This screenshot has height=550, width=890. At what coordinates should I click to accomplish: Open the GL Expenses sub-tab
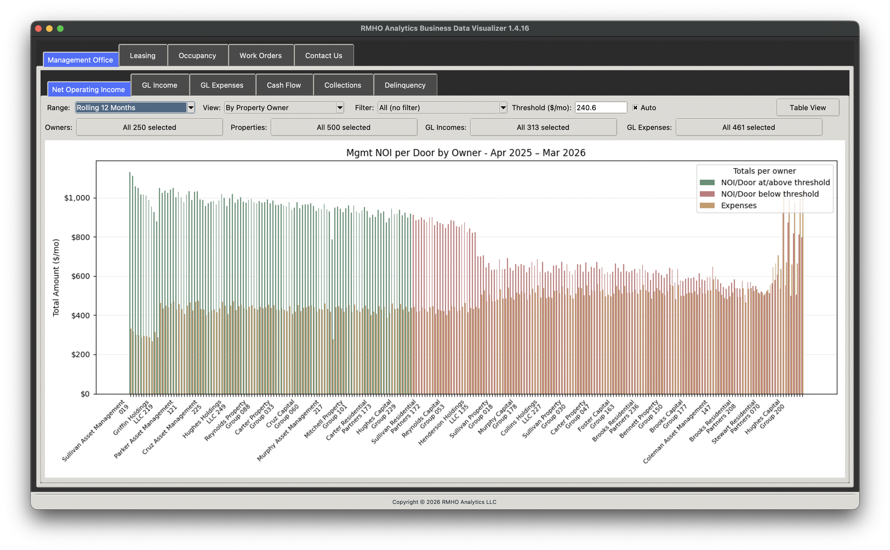pos(222,85)
